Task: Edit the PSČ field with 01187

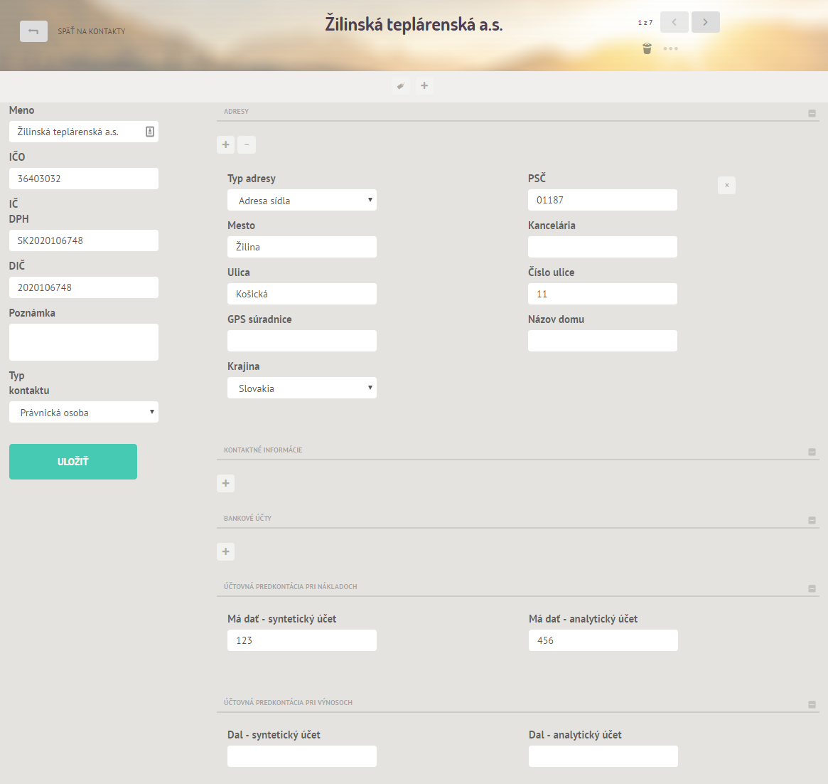Action: (603, 200)
